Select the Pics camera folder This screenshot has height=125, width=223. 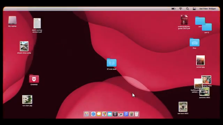(x=195, y=42)
